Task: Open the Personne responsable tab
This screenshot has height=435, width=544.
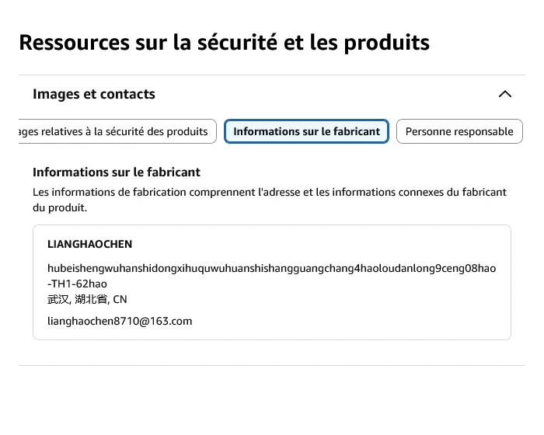Action: tap(459, 131)
